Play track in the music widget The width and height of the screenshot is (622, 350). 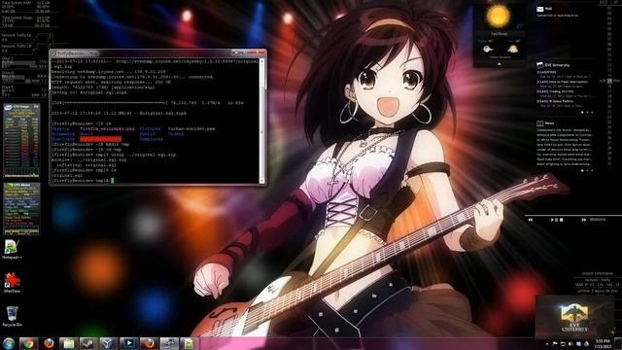[552, 220]
